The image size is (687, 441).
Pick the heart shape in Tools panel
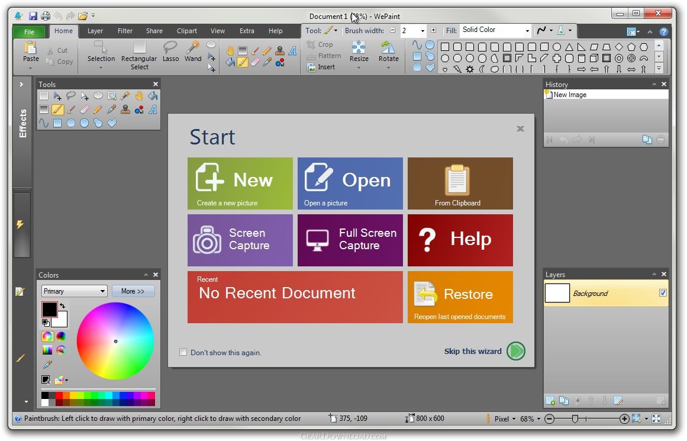click(112, 123)
